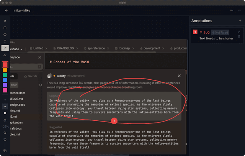Pick the purple color swatch
This screenshot has width=245, height=156.
point(5,85)
